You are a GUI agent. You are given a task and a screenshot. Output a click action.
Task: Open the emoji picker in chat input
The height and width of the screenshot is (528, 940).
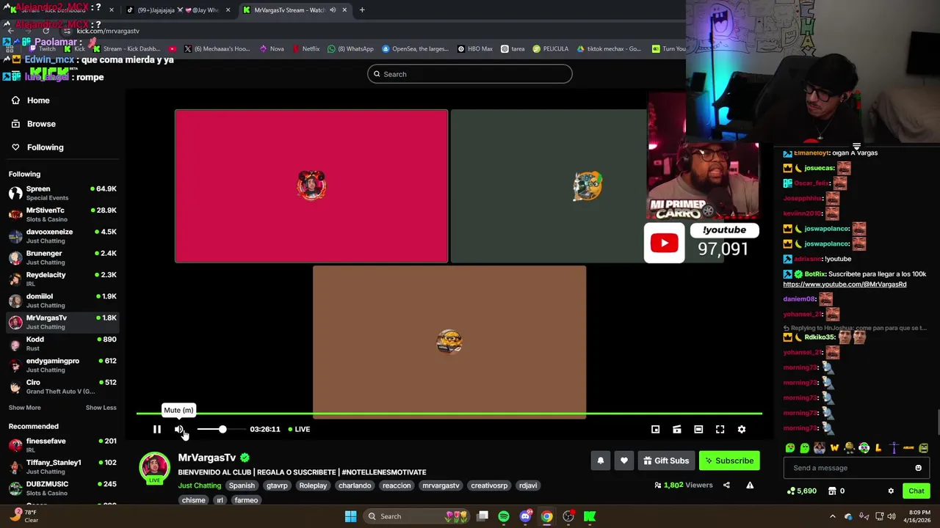[x=918, y=468]
